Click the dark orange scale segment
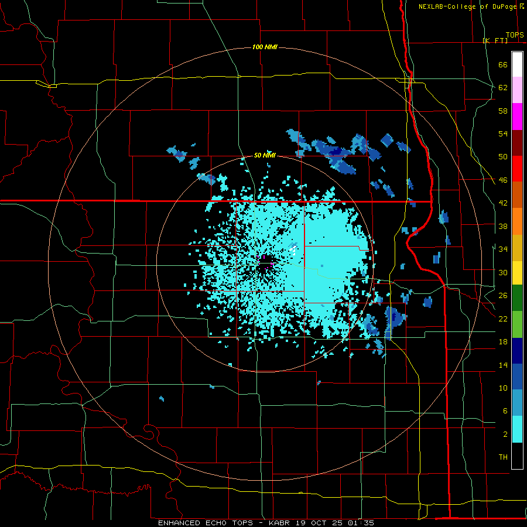This screenshot has height=527, width=527. 517,195
